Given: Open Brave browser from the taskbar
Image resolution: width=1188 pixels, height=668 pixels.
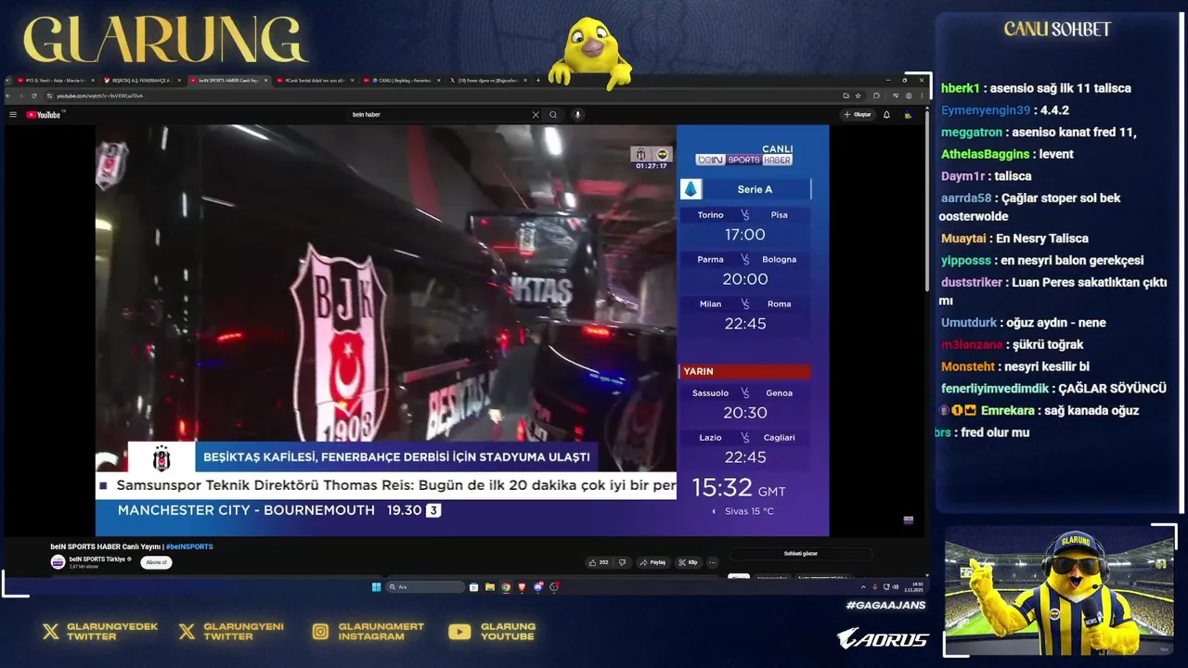Looking at the screenshot, I should tap(522, 586).
